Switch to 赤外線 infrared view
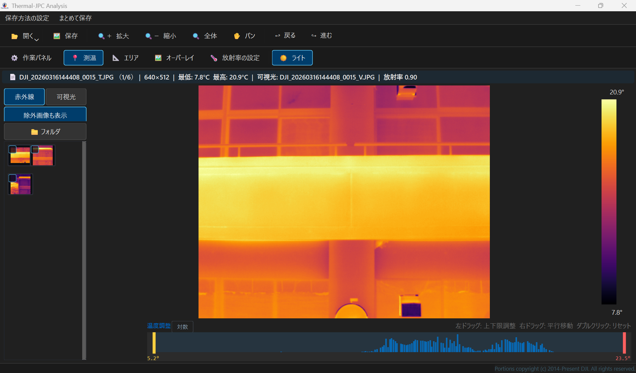 24,97
